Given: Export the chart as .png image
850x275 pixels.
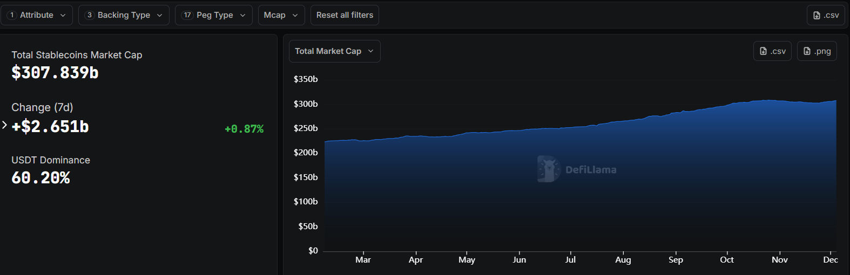Looking at the screenshot, I should (817, 51).
